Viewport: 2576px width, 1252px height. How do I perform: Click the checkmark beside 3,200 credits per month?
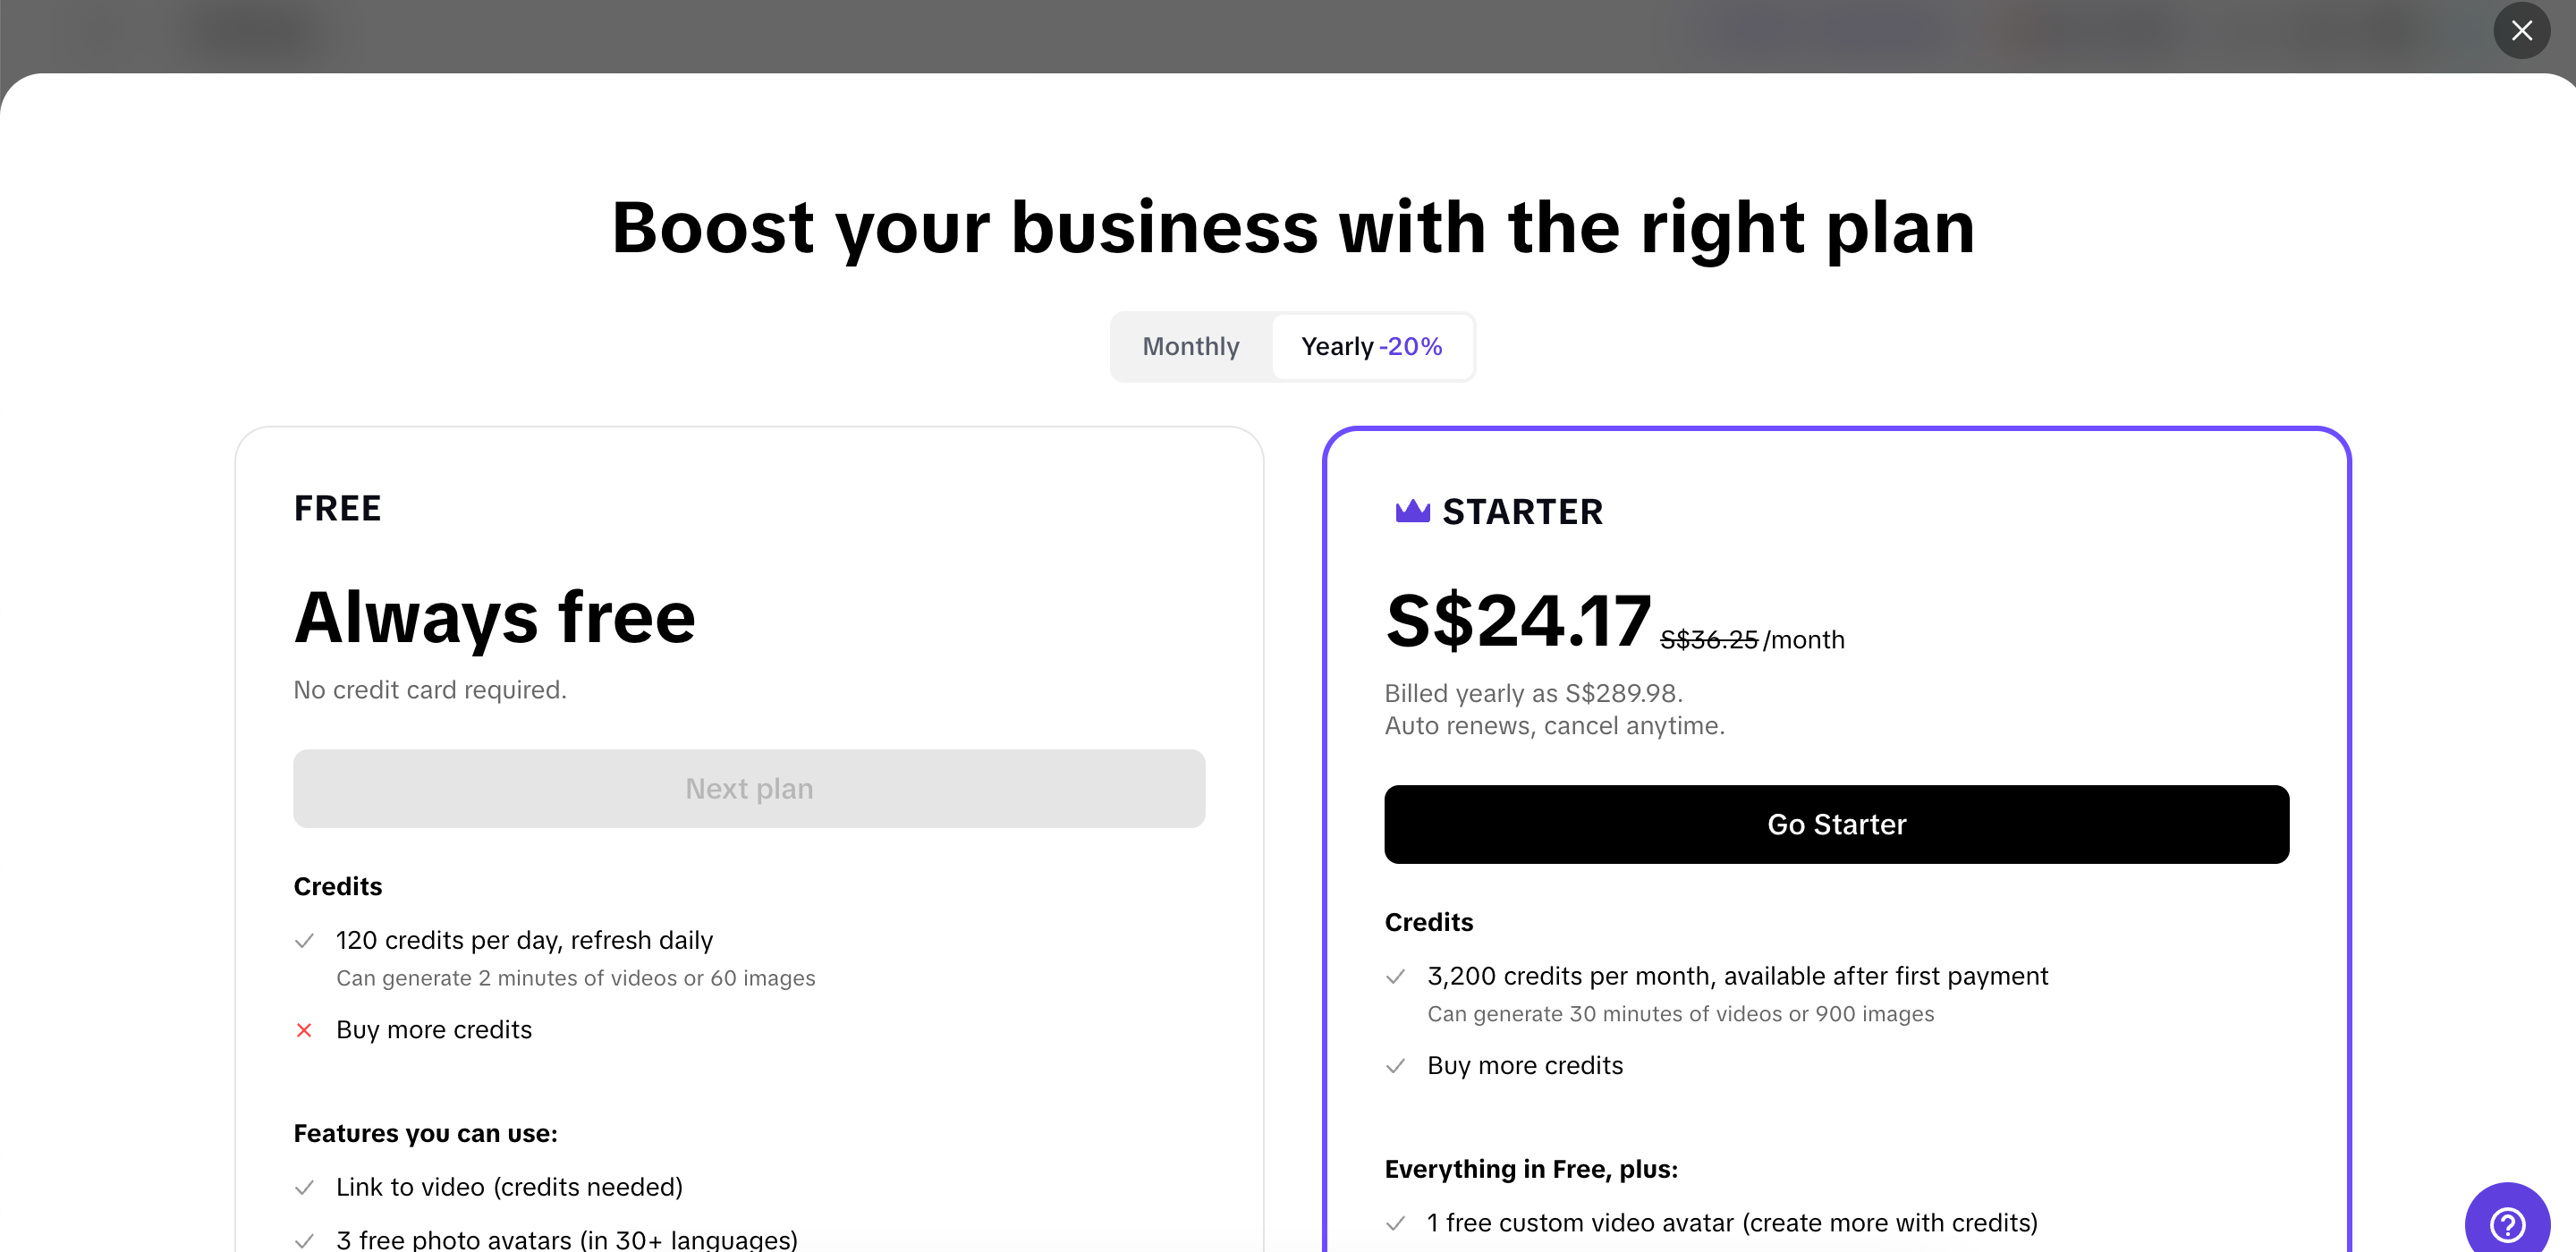1396,977
